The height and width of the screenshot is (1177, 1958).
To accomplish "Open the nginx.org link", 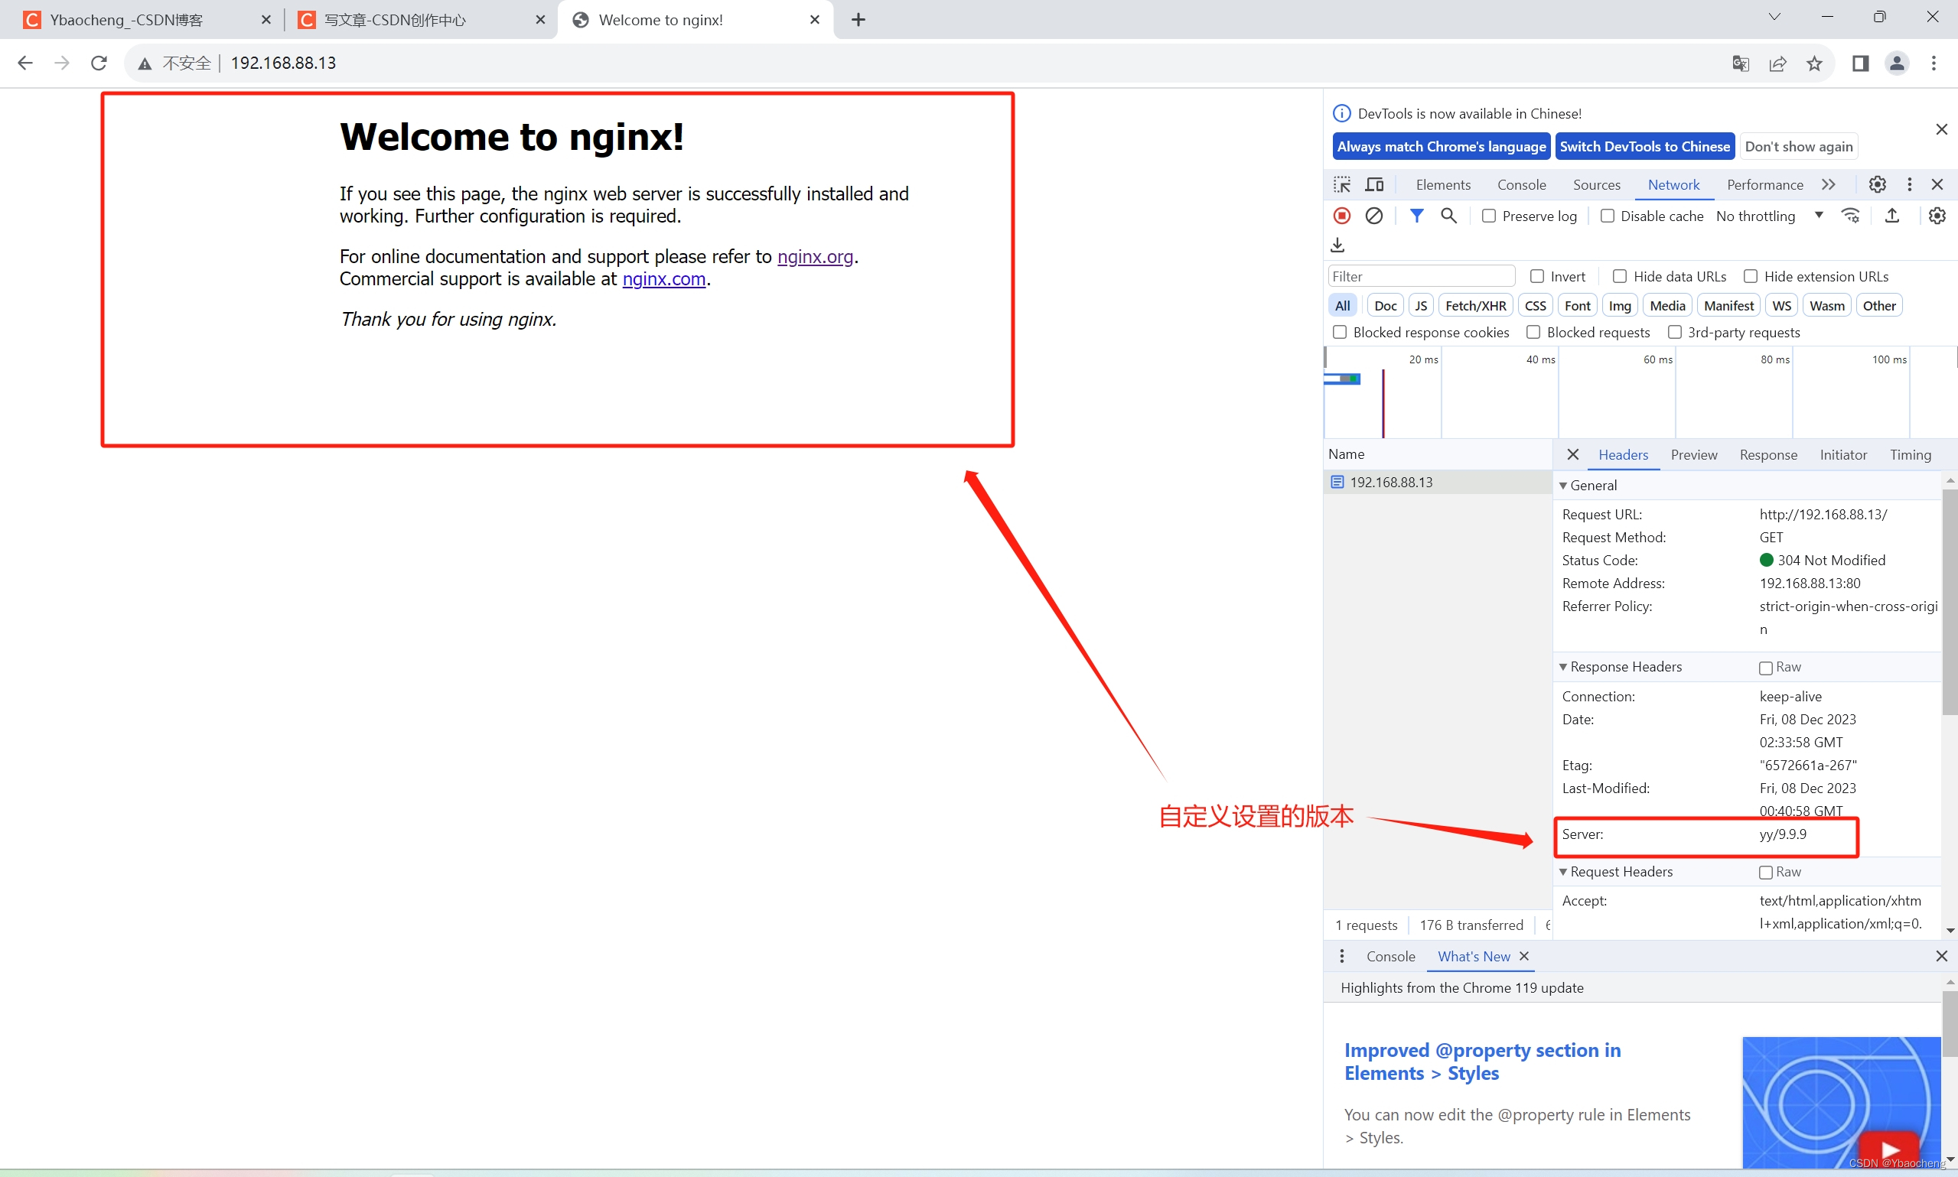I will click(x=815, y=257).
